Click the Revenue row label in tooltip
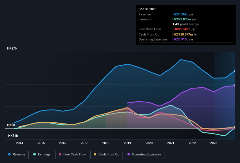 point(145,14)
